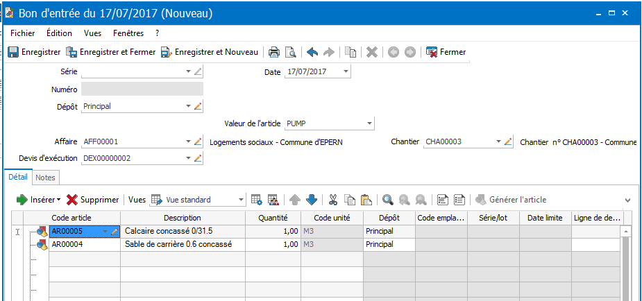Viewport: 642px width, 301px height.
Task: Click the Fermer button
Action: click(x=446, y=52)
